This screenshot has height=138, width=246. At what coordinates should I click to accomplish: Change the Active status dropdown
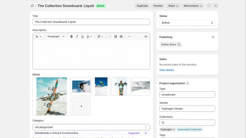coord(187,23)
